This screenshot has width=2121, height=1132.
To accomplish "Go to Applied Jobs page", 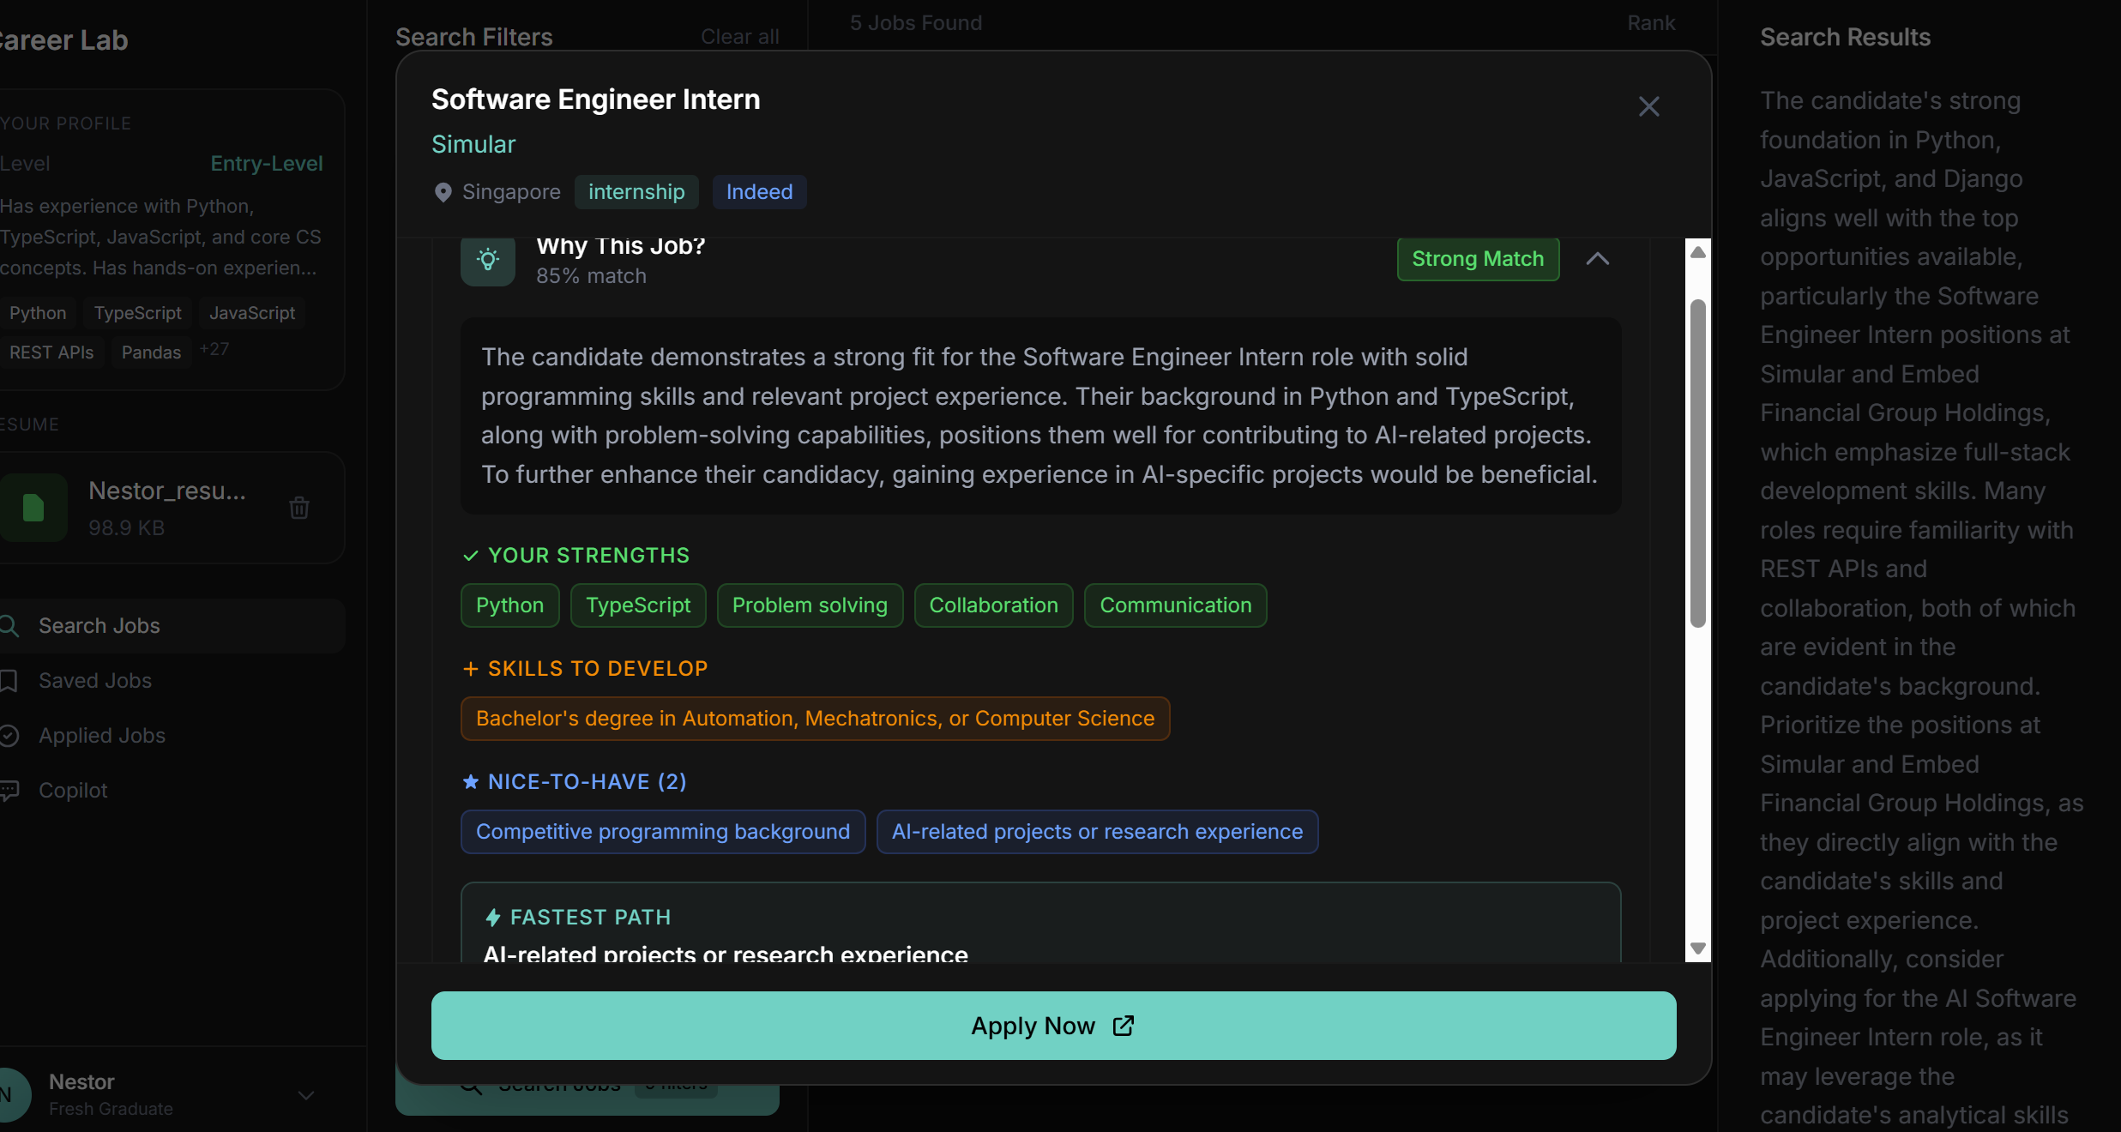I will (x=101, y=736).
